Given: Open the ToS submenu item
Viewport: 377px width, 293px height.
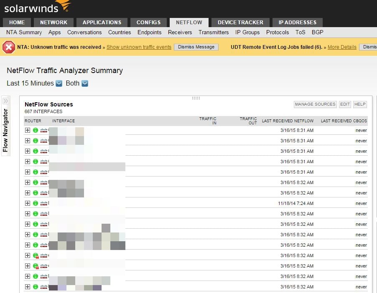Looking at the screenshot, I should coord(300,33).
